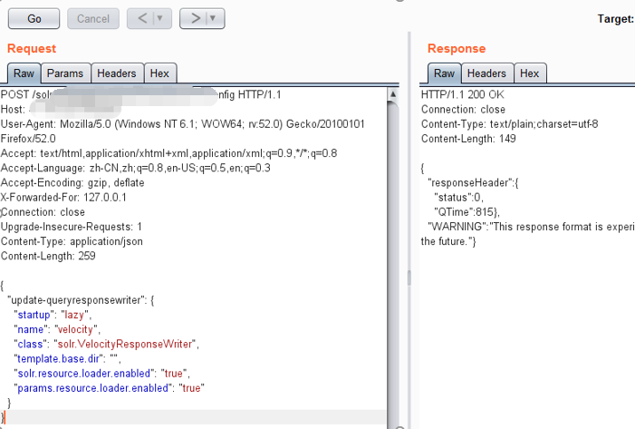Click the response Connection: close line

(463, 110)
